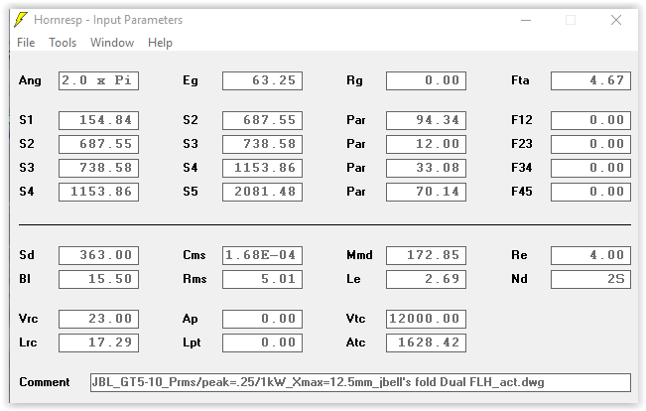Click the Re field showing 4.00
This screenshot has width=646, height=411.
(590, 255)
